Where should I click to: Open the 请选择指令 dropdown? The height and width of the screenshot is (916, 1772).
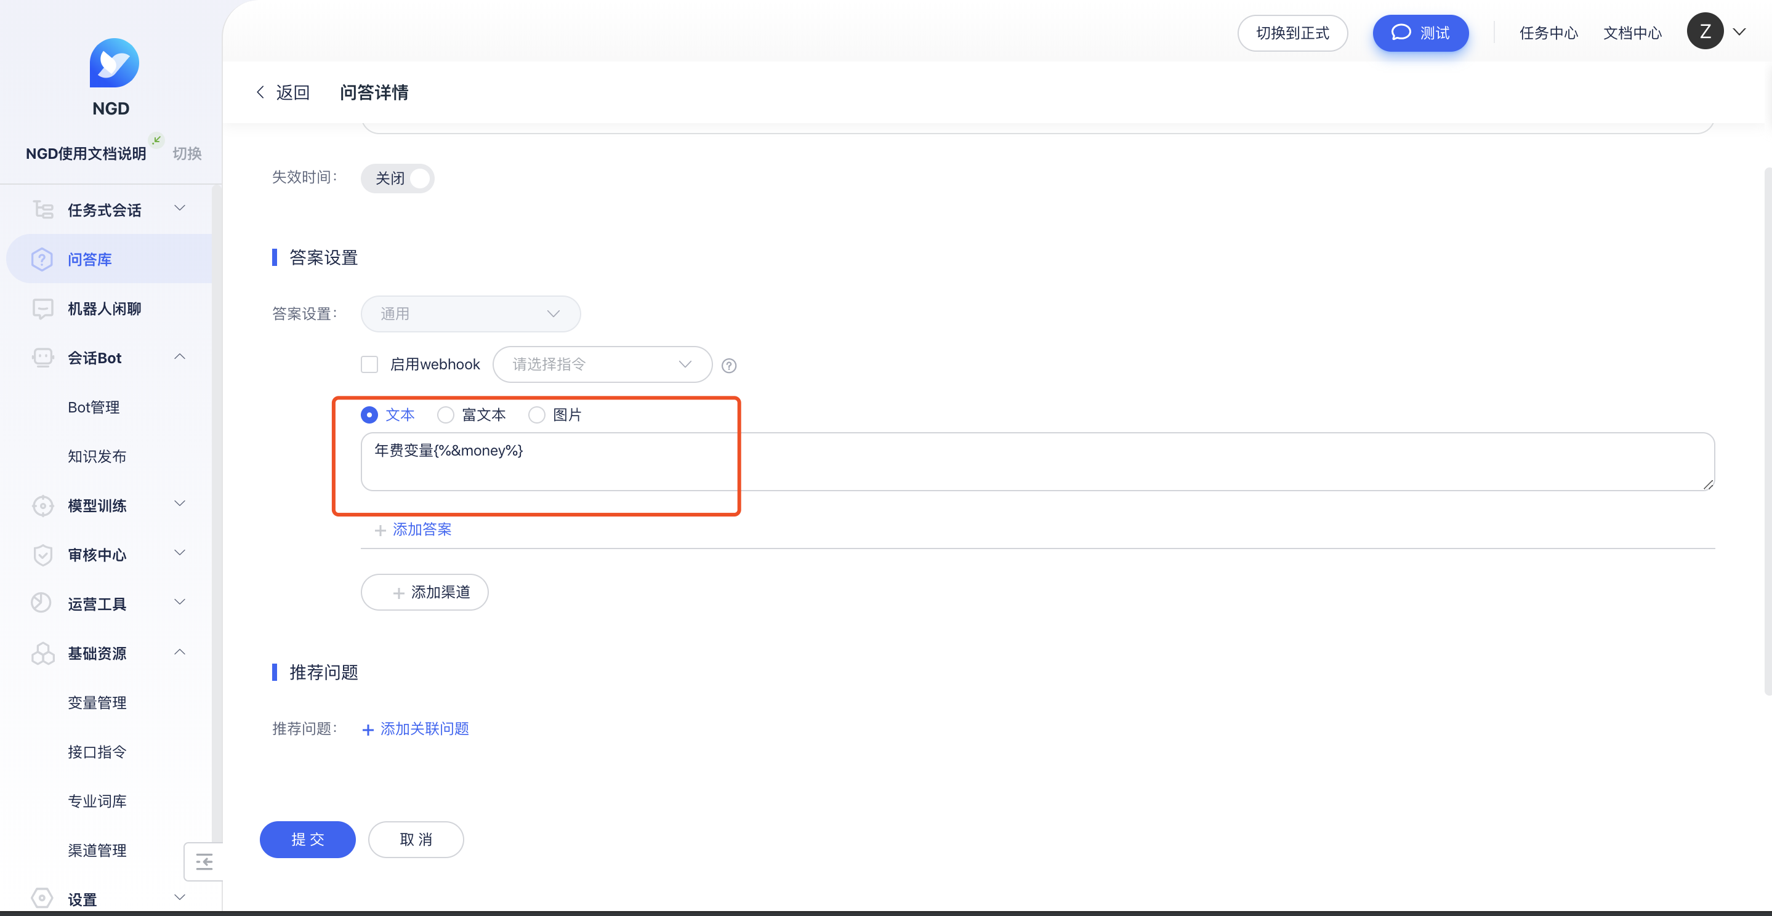tap(602, 364)
